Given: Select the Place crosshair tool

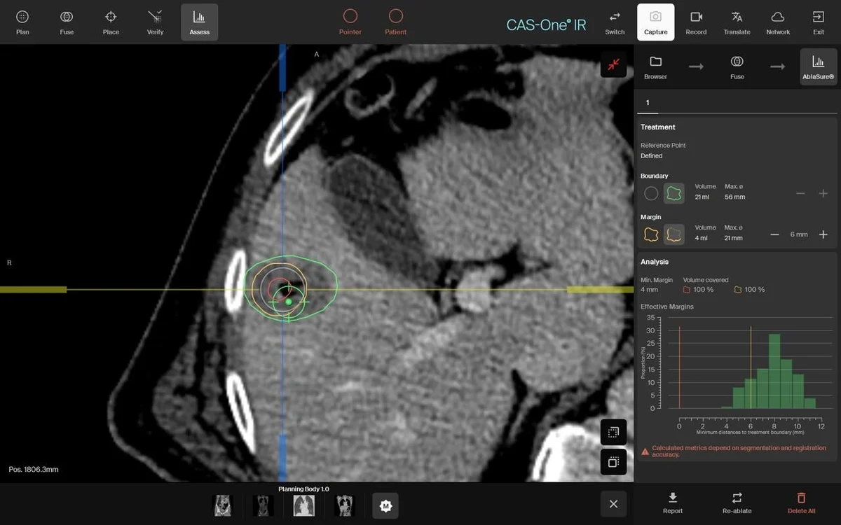Looking at the screenshot, I should pyautogui.click(x=111, y=22).
